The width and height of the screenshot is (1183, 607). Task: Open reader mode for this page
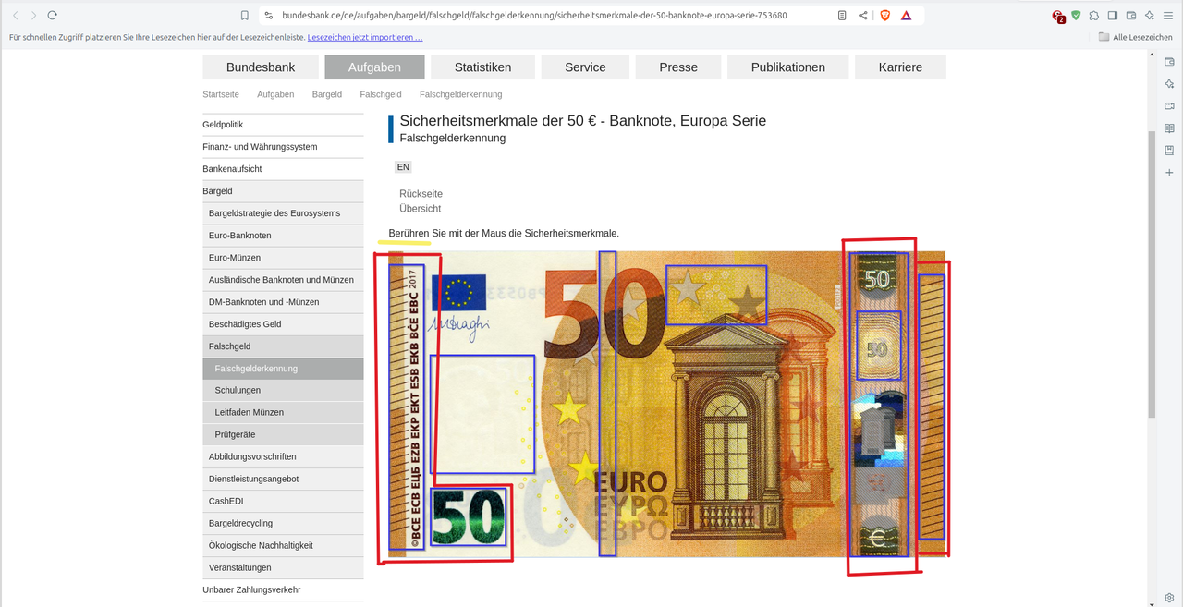coord(842,16)
